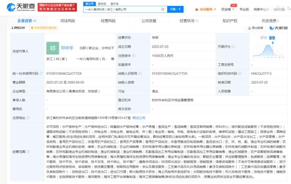Select the 查公司 search tab
Image resolution: width=291 pixels, height=184 pixels.
click(x=89, y=4)
